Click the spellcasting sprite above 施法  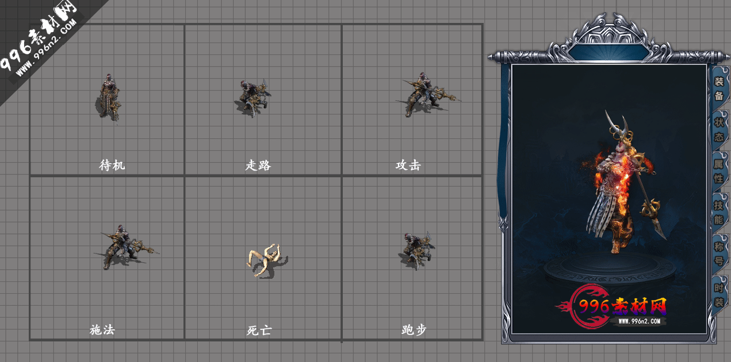[x=127, y=247]
